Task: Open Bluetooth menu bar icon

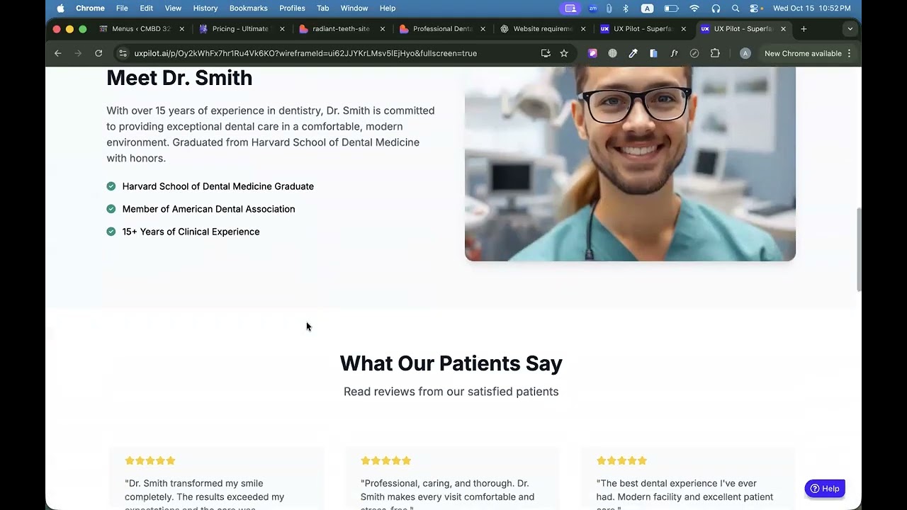Action: pos(626,8)
